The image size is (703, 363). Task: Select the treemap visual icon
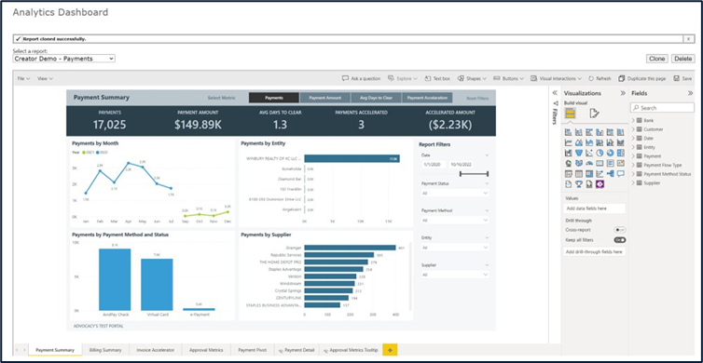tap(621, 153)
